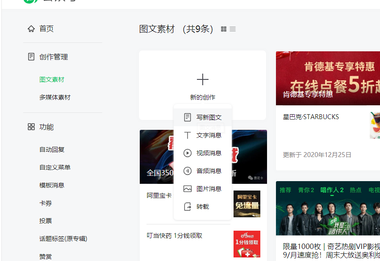
Task: Open 模板消息 in the sidebar
Action: 52,186
